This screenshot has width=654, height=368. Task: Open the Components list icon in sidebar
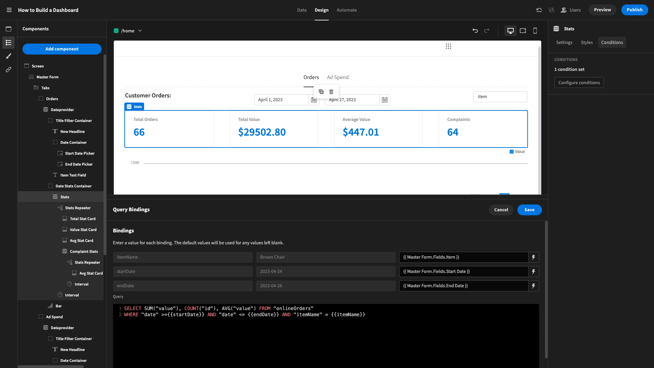click(9, 43)
